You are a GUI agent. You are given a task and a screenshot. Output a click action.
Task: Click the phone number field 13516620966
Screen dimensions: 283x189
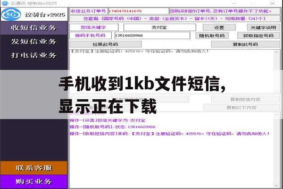tap(152, 35)
